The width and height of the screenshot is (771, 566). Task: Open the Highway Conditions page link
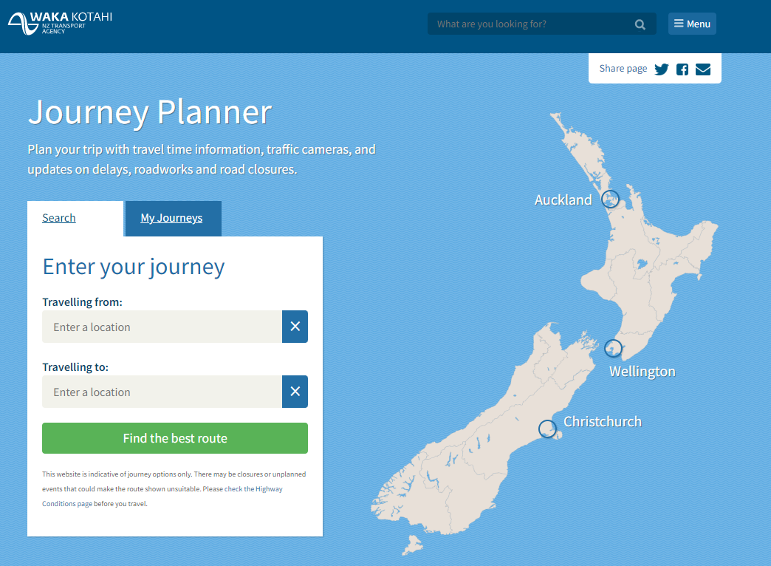coord(66,504)
